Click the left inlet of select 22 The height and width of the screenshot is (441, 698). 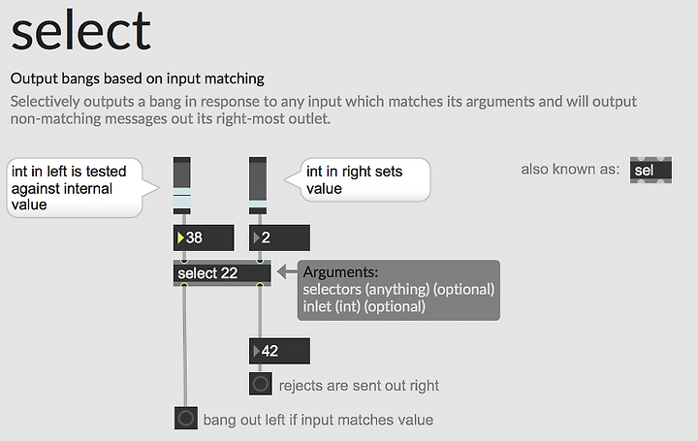tap(184, 262)
